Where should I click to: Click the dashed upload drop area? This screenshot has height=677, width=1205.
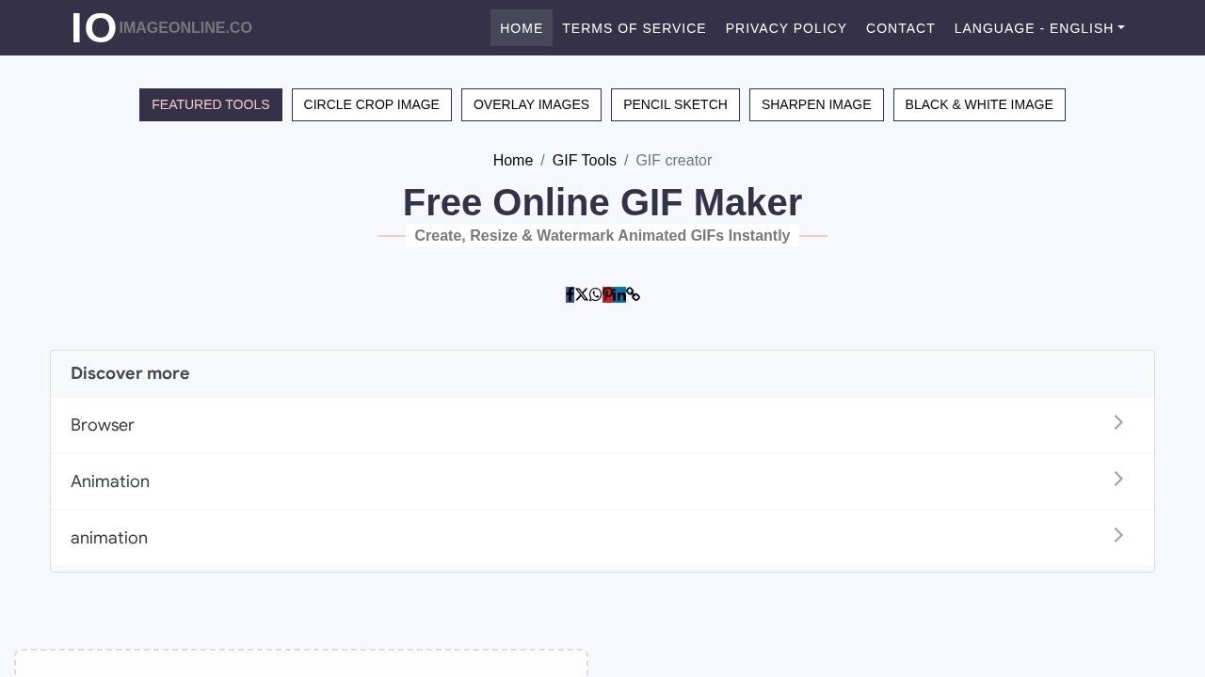point(301,664)
